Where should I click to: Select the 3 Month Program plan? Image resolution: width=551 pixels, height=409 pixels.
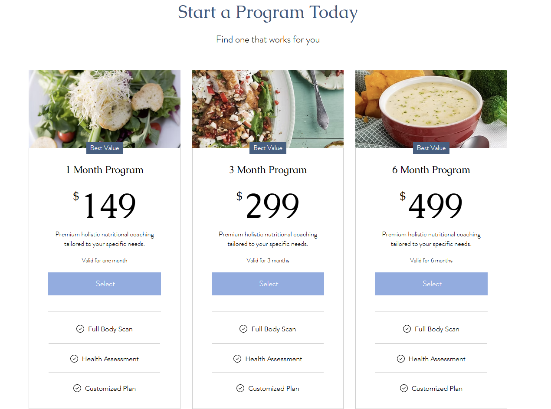pyautogui.click(x=268, y=284)
